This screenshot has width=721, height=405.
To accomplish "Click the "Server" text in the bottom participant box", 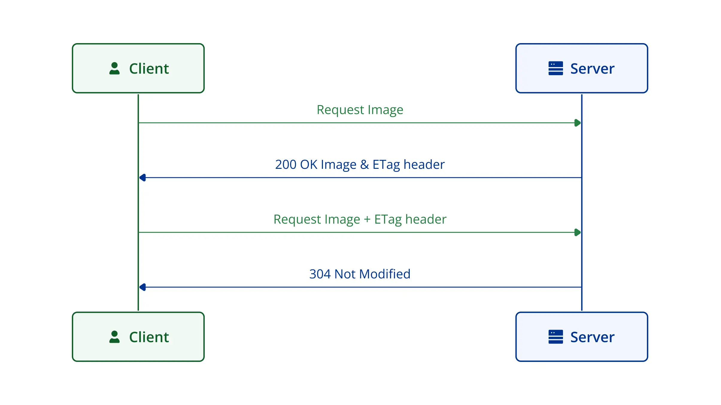I will coord(592,337).
